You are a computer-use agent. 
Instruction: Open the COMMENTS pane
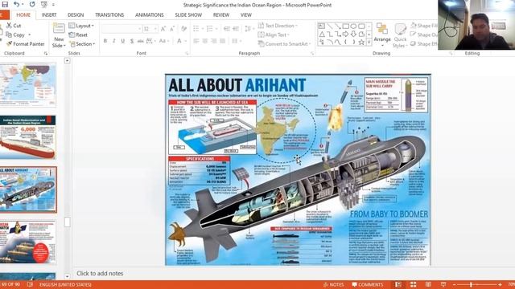(368, 284)
